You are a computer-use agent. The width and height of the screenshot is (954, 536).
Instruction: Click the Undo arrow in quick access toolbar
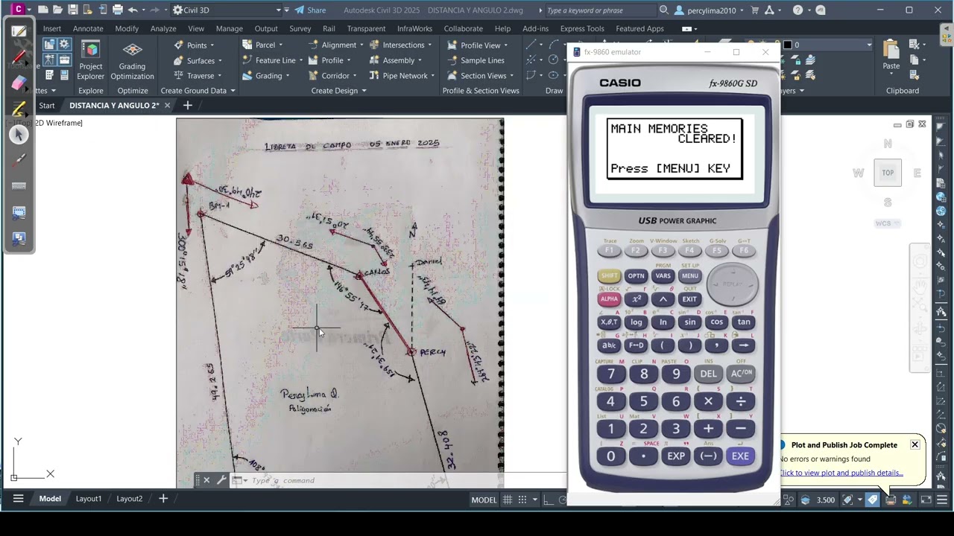[x=133, y=10]
